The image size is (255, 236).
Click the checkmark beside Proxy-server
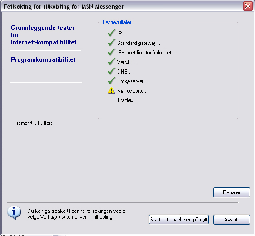pyautogui.click(x=112, y=81)
